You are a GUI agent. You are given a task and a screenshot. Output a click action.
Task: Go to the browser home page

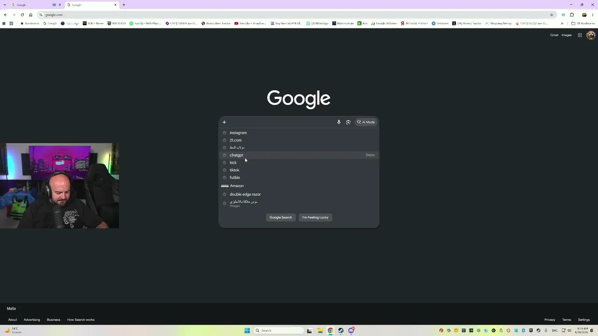point(31,15)
